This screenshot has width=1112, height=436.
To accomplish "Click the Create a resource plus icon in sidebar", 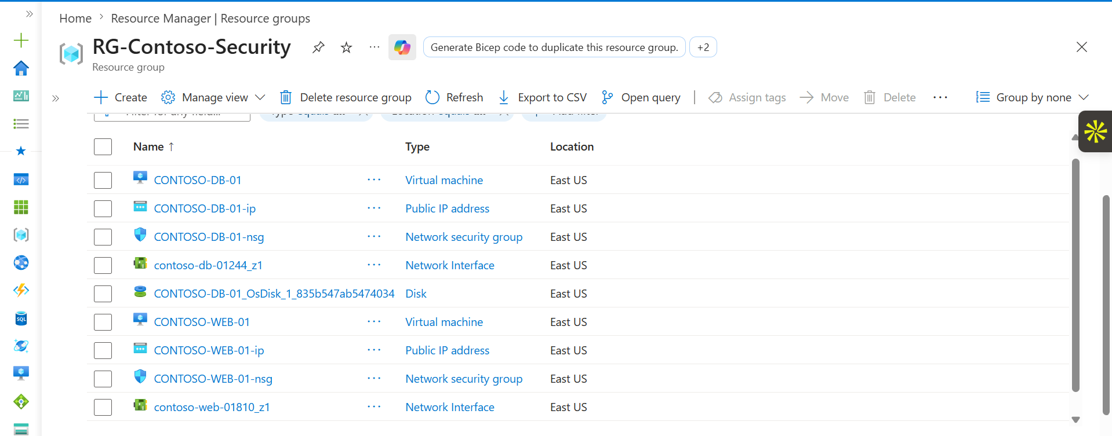I will 21,40.
